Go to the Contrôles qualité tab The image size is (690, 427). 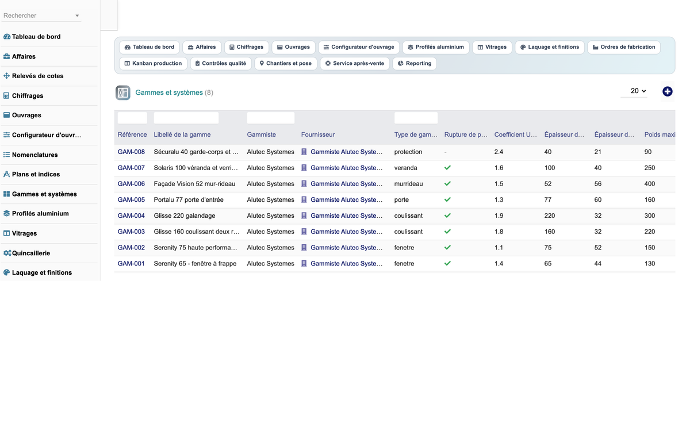(221, 63)
